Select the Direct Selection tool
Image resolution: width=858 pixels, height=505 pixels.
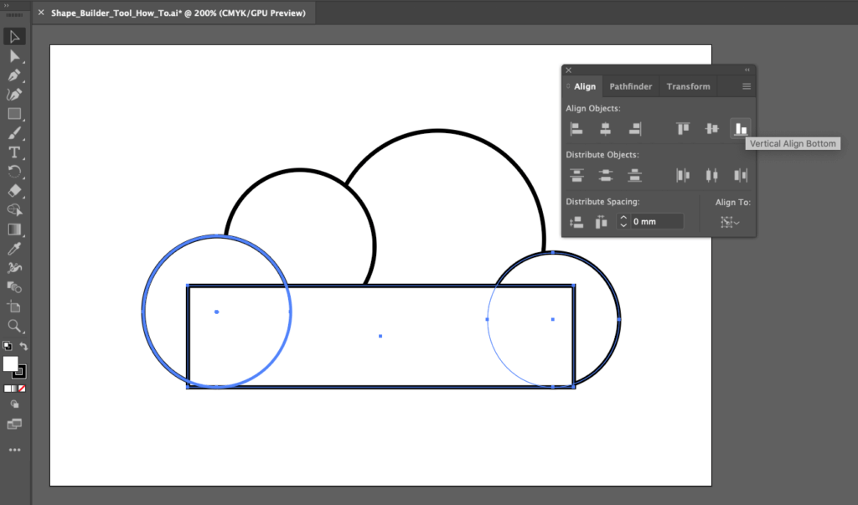point(13,56)
